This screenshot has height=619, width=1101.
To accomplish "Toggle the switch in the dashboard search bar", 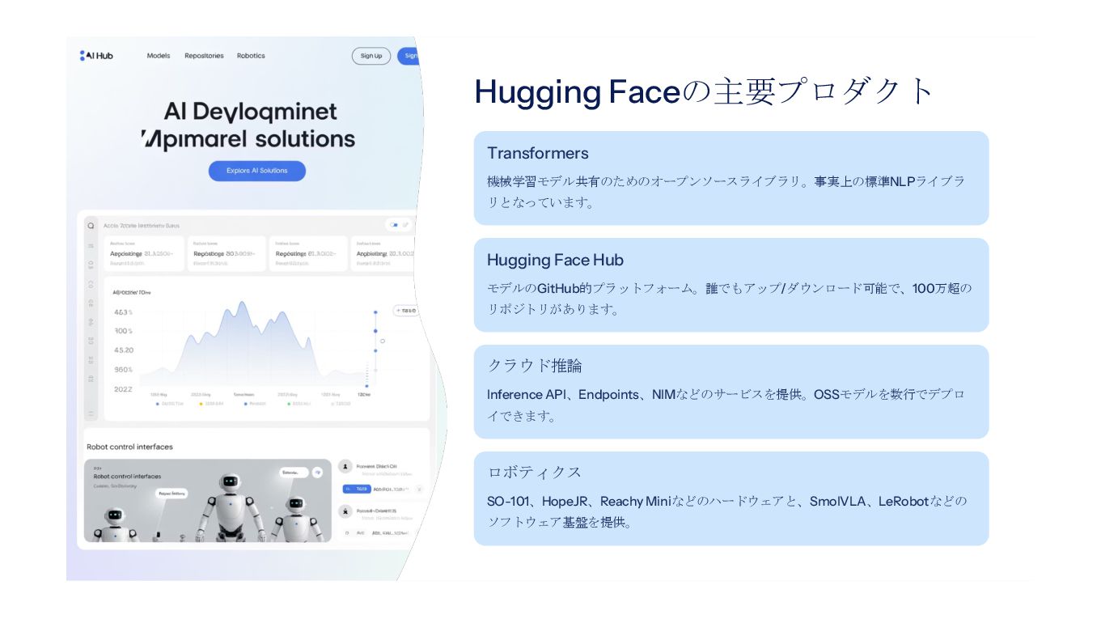I will 394,225.
